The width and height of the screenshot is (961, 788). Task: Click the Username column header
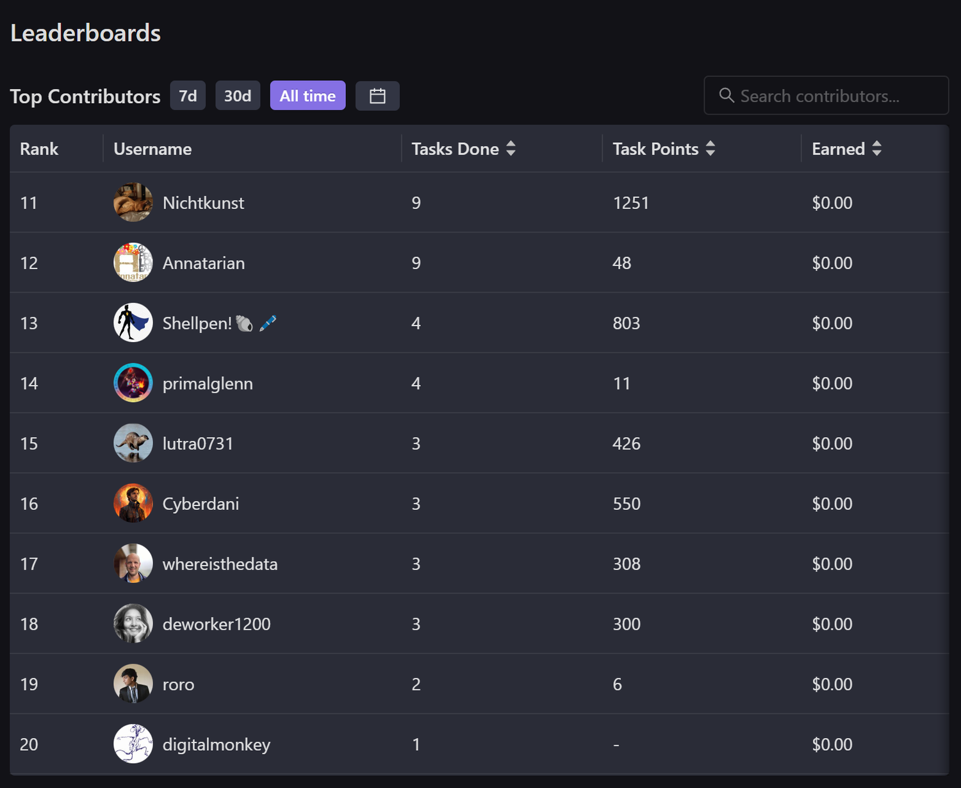[152, 149]
